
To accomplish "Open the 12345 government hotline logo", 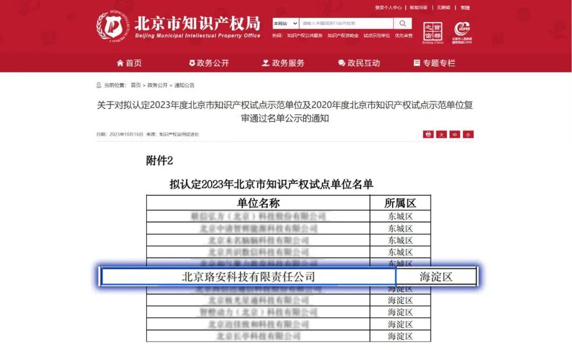I will tap(462, 33).
